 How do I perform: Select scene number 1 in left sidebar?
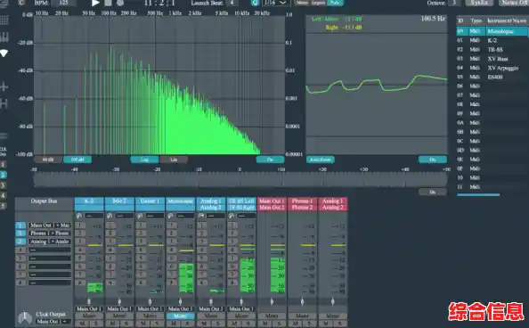[3, 165]
